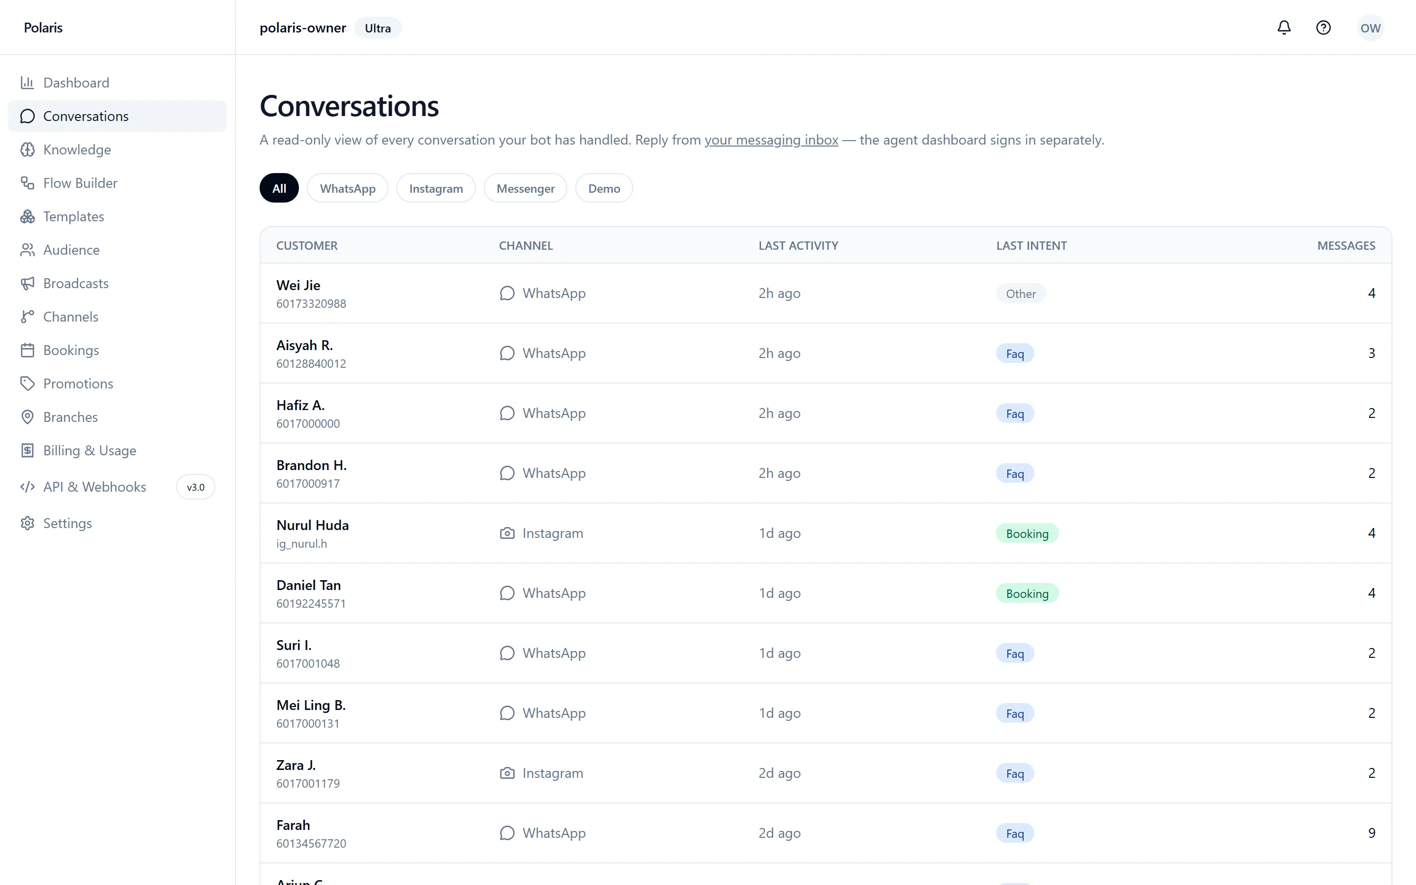Open Hafiz A.'s conversation
The width and height of the screenshot is (1416, 885).
826,413
